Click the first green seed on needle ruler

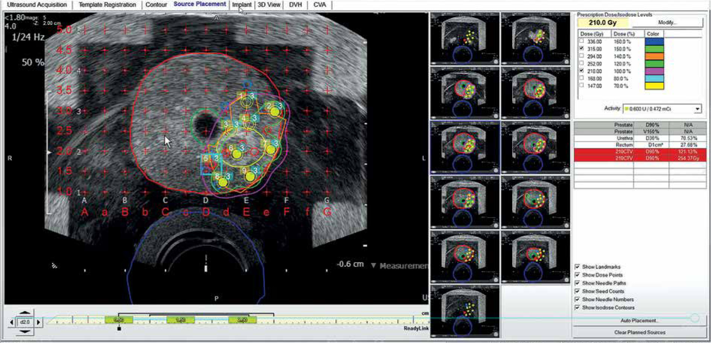pos(119,320)
